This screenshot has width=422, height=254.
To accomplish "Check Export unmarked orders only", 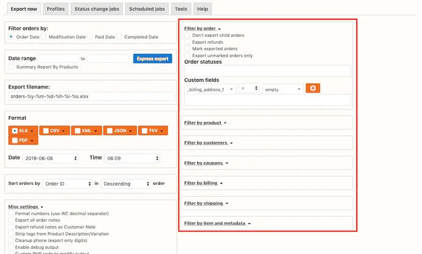I will click(x=187, y=55).
